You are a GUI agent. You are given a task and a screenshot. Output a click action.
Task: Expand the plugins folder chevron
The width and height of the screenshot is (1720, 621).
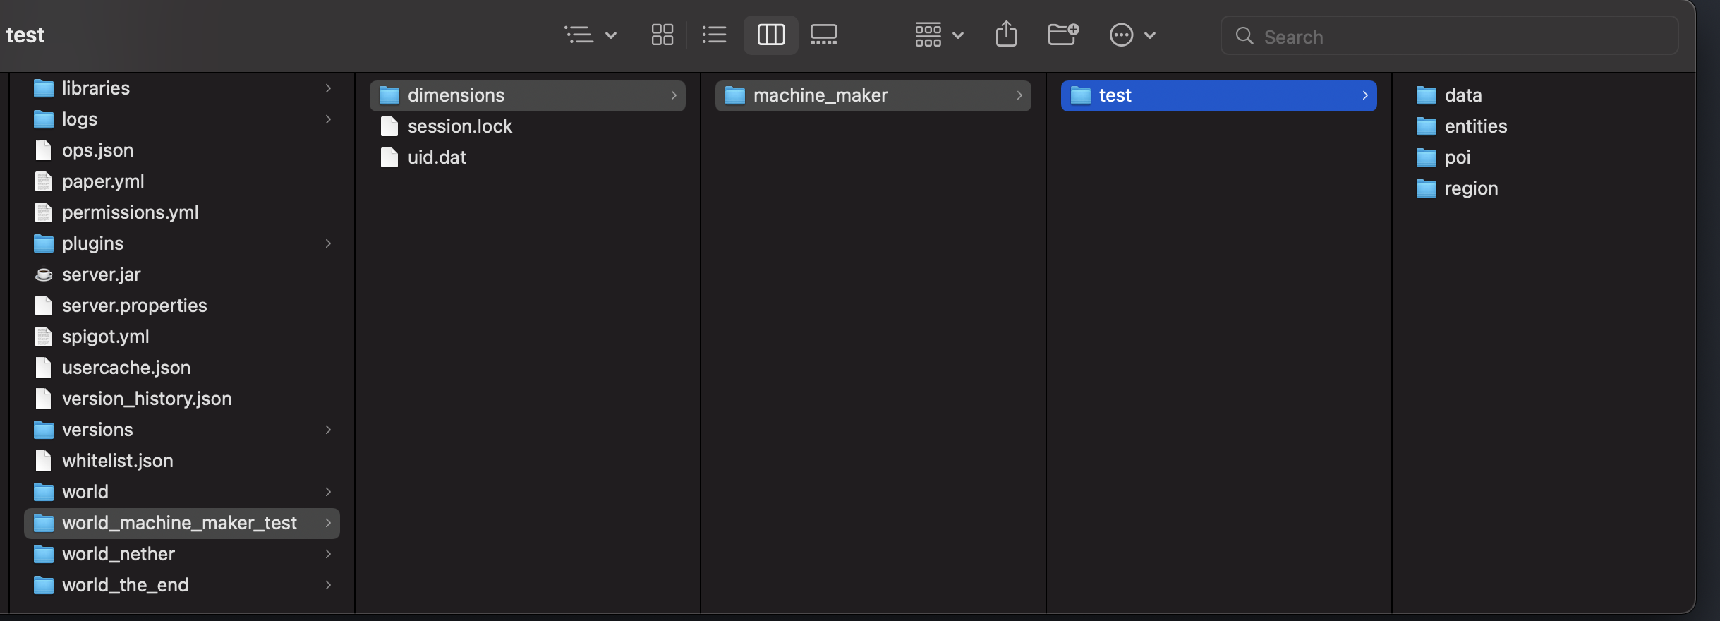tap(328, 243)
